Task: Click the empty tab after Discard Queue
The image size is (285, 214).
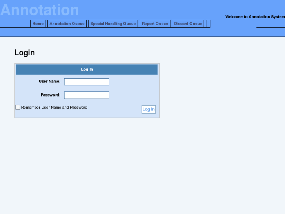Action: 208,24
